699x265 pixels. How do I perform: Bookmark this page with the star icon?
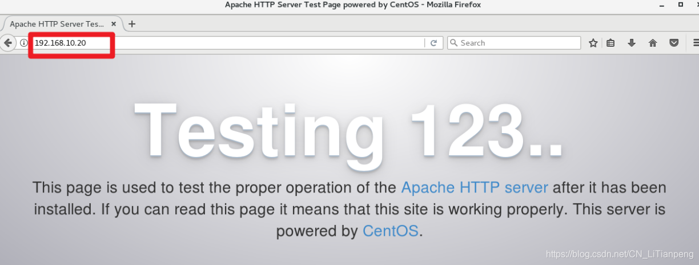coord(593,43)
